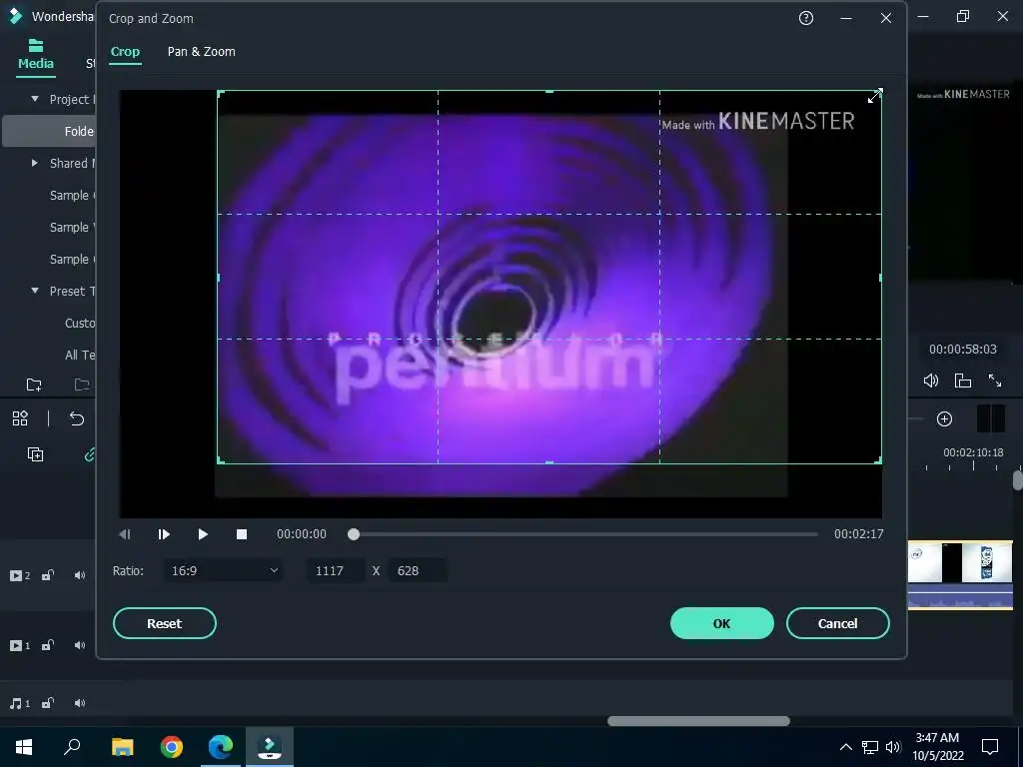
Task: Click the crop height field showing 628
Action: point(418,570)
